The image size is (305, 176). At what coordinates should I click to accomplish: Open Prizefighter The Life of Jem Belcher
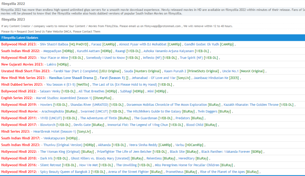click(x=124, y=152)
